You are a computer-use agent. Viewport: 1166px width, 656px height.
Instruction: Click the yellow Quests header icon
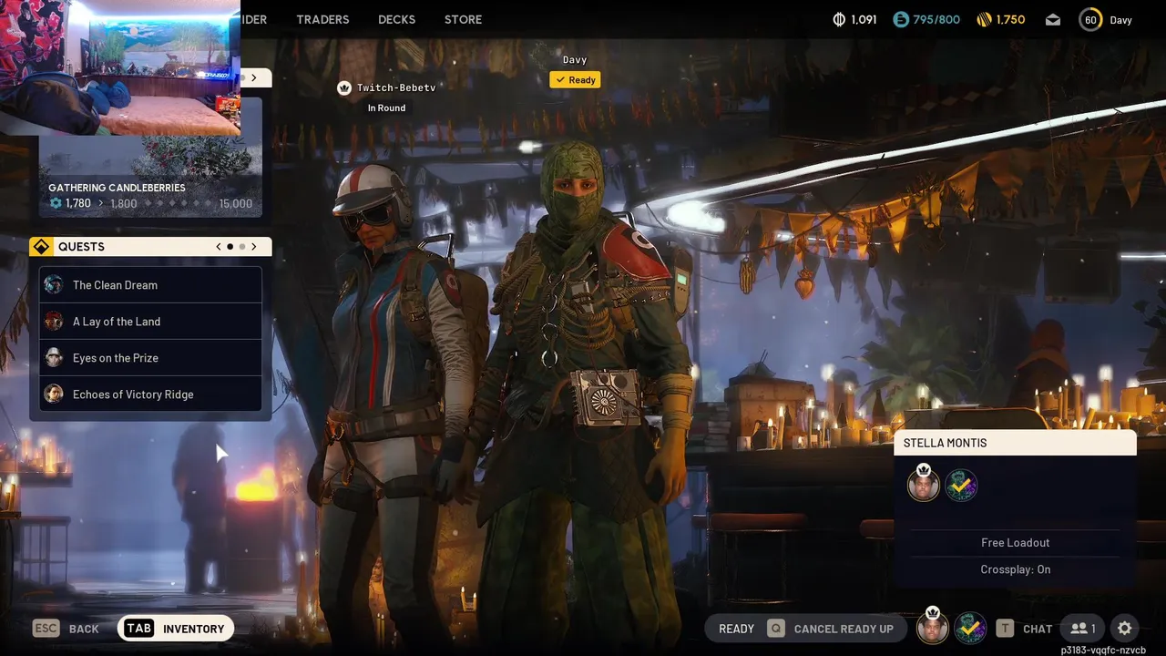point(41,247)
